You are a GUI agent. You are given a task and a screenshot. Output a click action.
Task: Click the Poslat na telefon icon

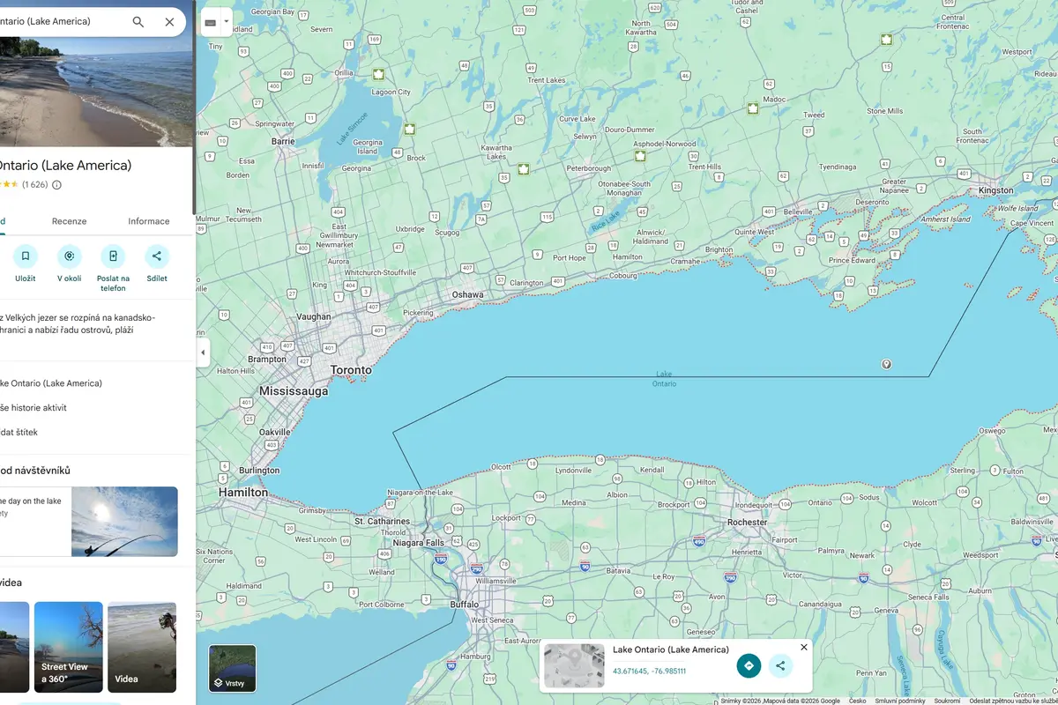click(x=113, y=256)
